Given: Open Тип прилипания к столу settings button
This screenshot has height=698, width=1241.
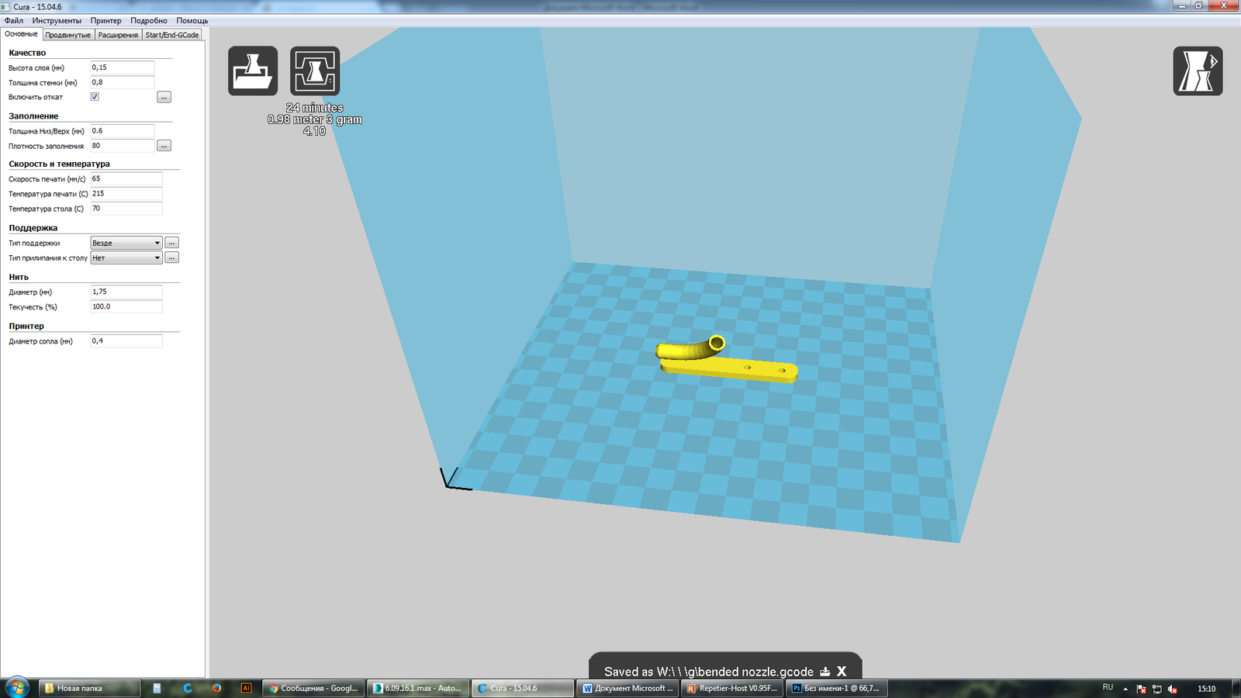Looking at the screenshot, I should [172, 257].
